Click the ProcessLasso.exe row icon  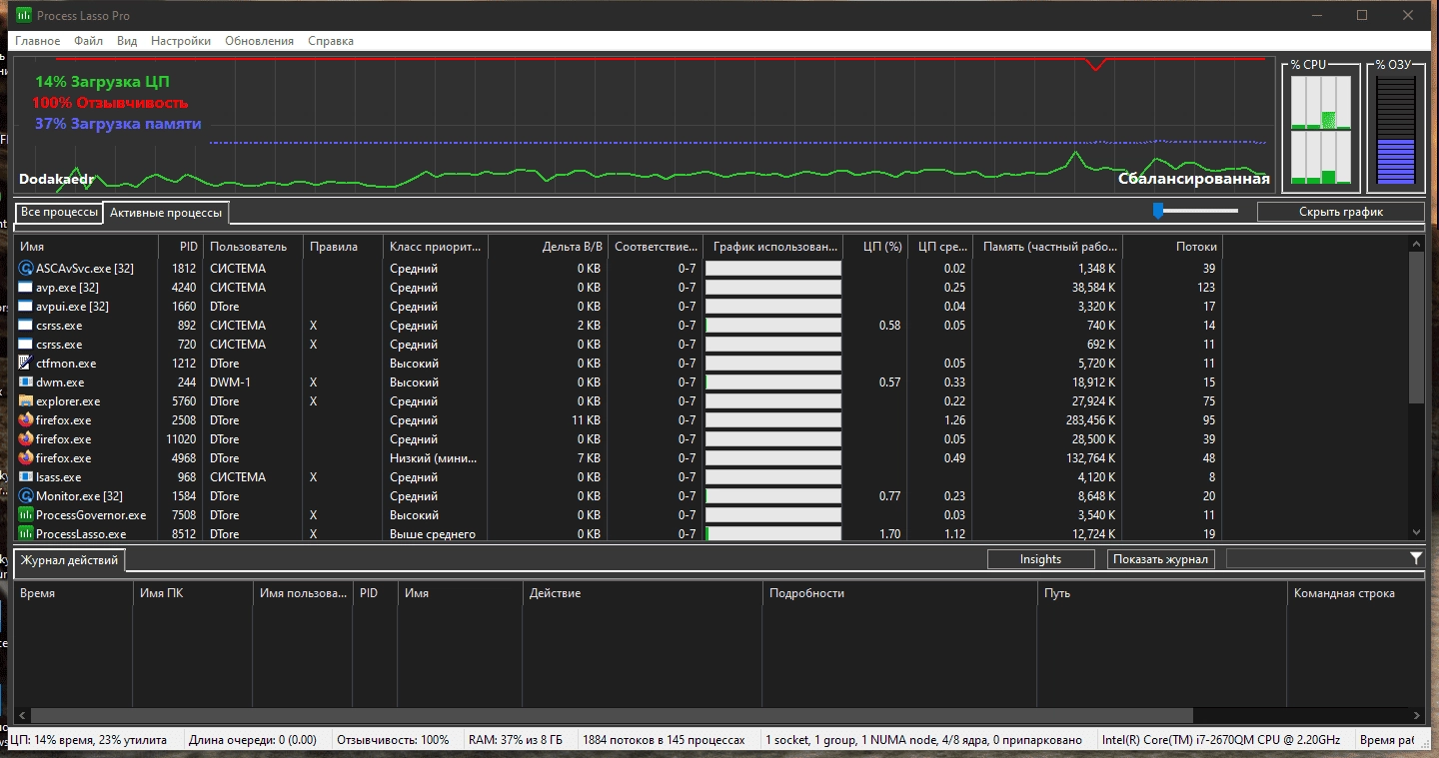tap(26, 534)
